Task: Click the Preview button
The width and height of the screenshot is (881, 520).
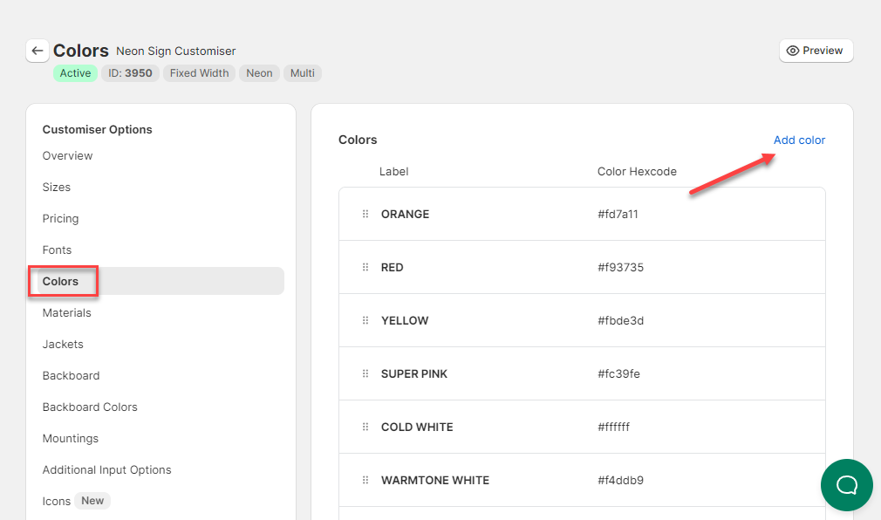Action: coord(816,51)
